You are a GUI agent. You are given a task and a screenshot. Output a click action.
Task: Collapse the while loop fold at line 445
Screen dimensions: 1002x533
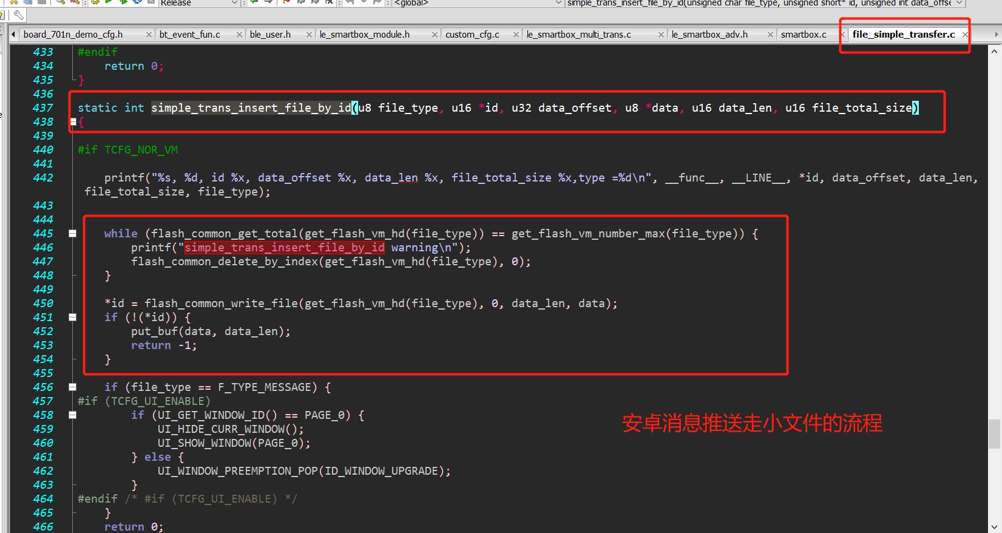coord(73,234)
